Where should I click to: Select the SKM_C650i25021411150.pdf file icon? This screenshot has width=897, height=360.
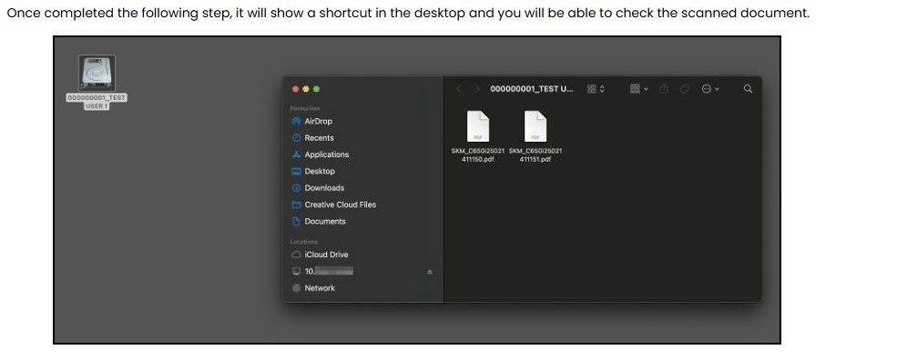pyautogui.click(x=478, y=126)
